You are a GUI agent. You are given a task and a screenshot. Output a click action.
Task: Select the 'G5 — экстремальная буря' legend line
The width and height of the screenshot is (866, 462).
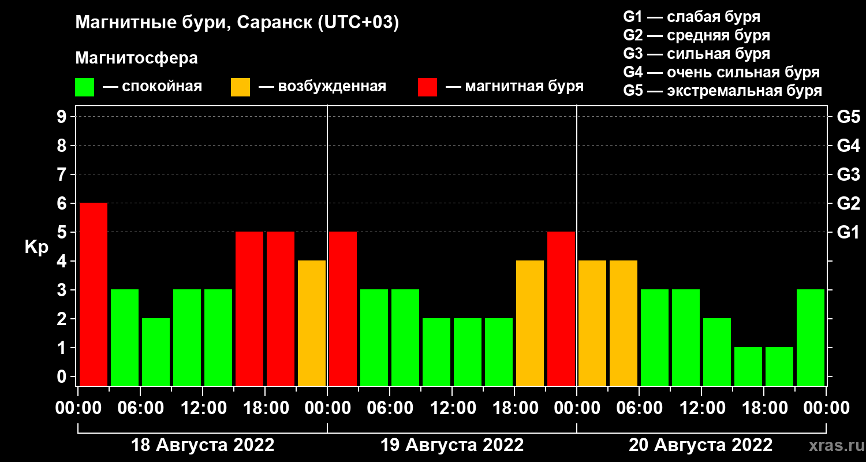(723, 91)
